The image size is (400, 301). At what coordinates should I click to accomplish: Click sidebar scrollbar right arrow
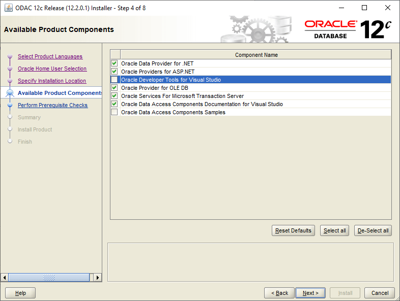97,277
